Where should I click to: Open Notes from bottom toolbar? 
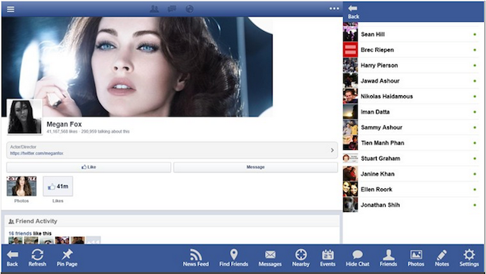click(x=442, y=259)
